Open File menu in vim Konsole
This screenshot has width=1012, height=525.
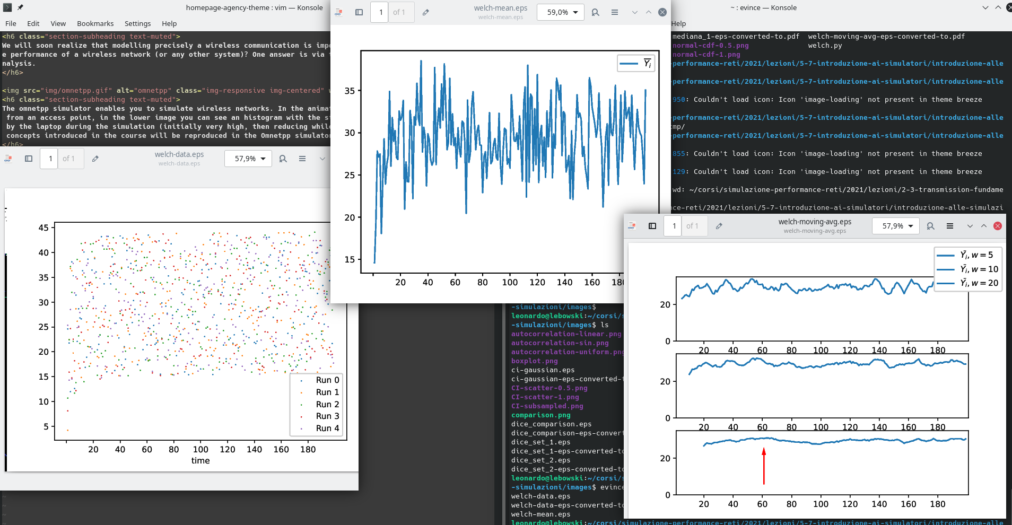tap(11, 23)
